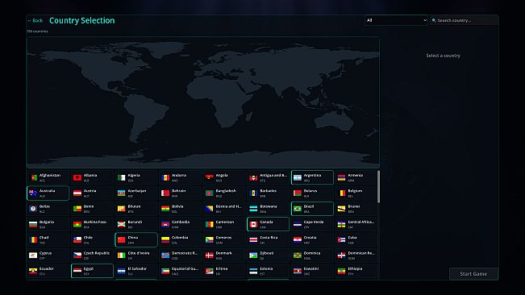Image resolution: width=525 pixels, height=295 pixels.
Task: Select the Equatorial Gu... card
Action: pos(180,271)
